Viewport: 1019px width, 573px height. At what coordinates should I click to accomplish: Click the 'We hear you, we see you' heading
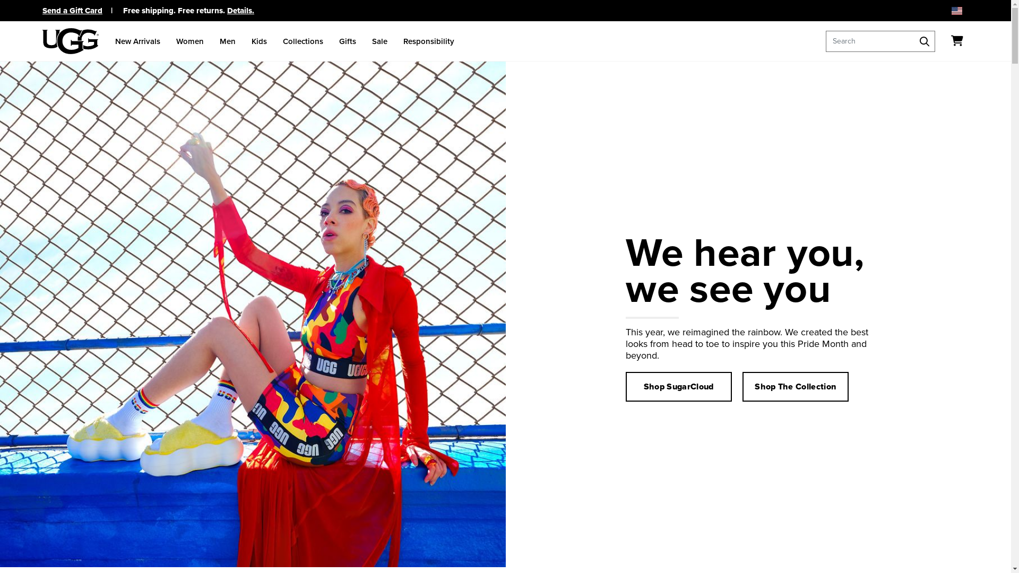745,271
